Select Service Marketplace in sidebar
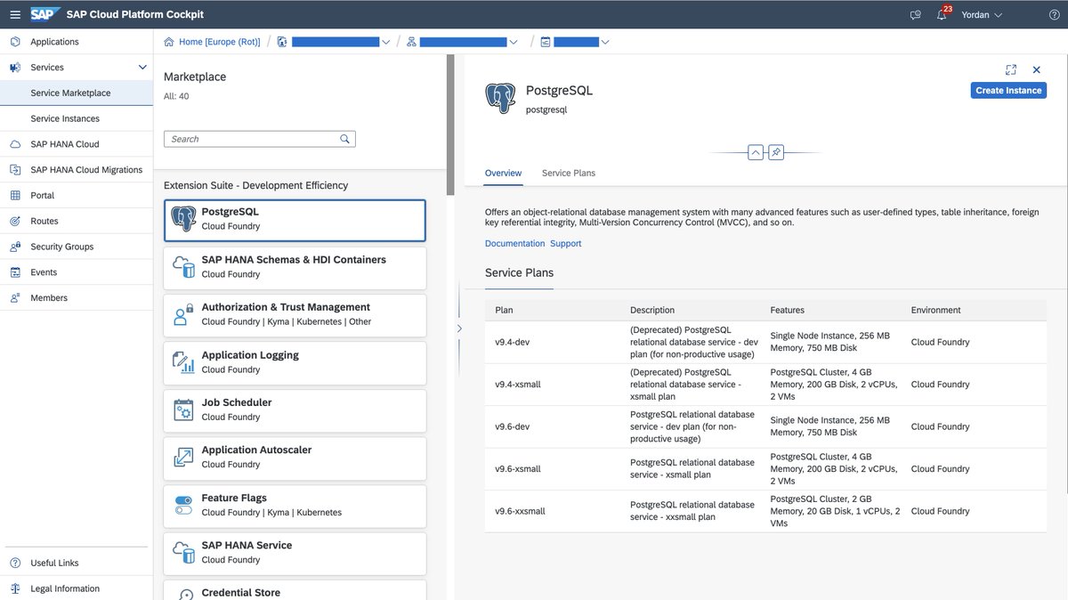The image size is (1068, 600). coord(77,93)
